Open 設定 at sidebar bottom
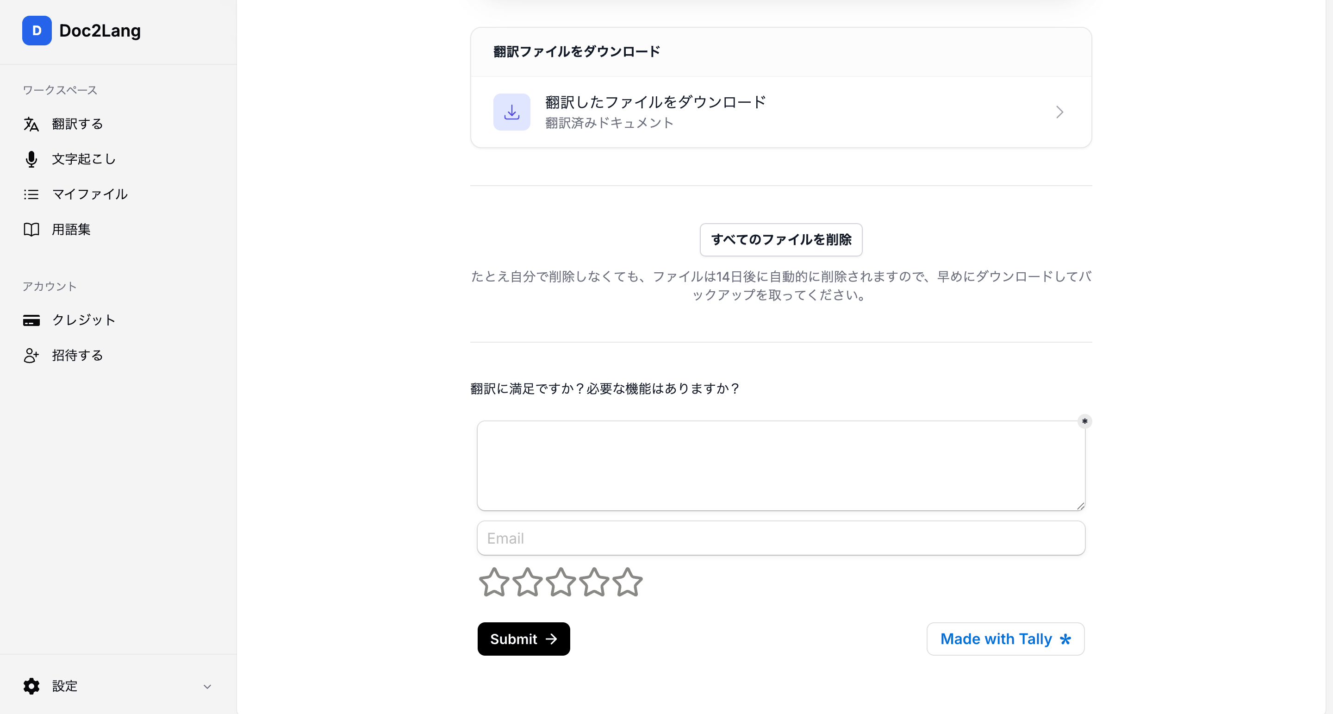The height and width of the screenshot is (714, 1333). (118, 687)
